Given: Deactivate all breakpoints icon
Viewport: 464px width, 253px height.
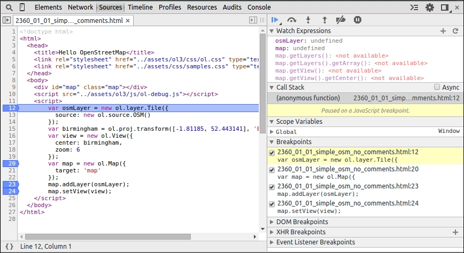Looking at the screenshot, I should point(341,20).
